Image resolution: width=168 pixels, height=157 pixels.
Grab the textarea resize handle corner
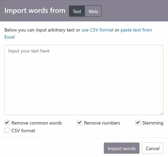(162, 113)
